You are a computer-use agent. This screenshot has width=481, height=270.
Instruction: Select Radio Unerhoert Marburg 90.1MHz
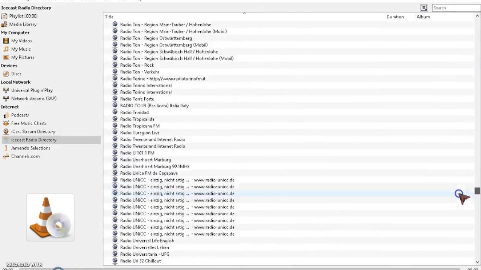pyautogui.click(x=155, y=166)
